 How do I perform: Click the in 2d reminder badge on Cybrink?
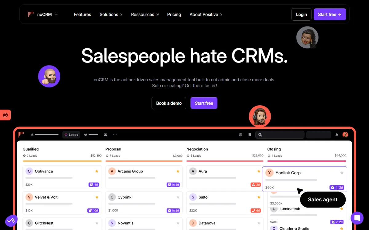pos(173,211)
